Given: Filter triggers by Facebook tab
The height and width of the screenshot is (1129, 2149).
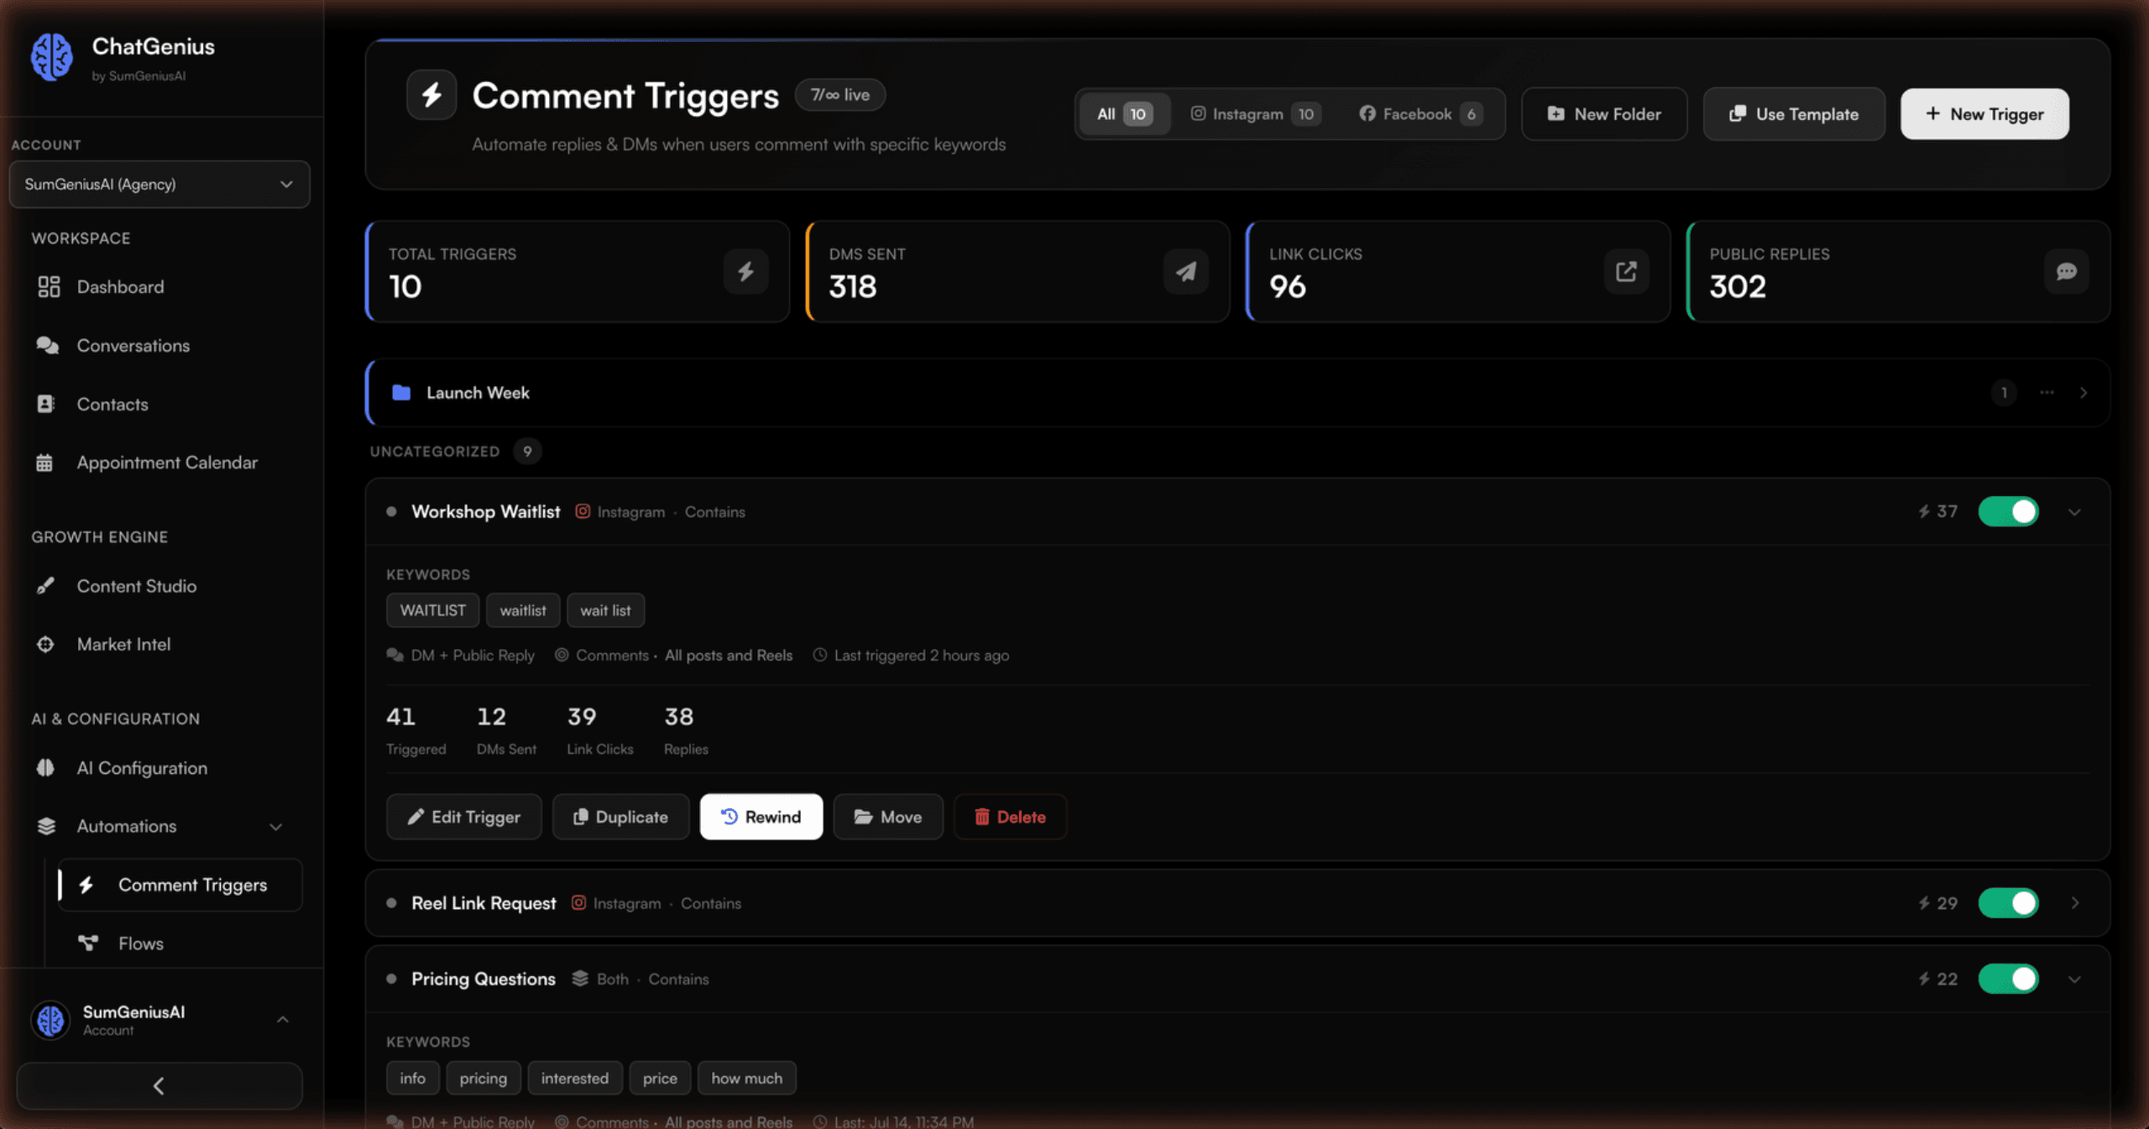Looking at the screenshot, I should pos(1420,113).
